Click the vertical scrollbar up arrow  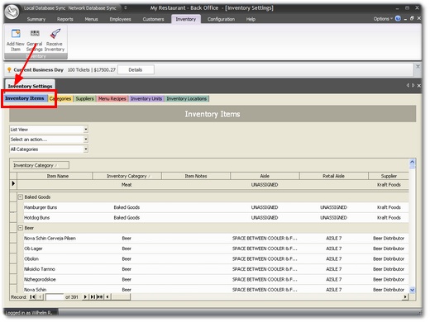412,162
